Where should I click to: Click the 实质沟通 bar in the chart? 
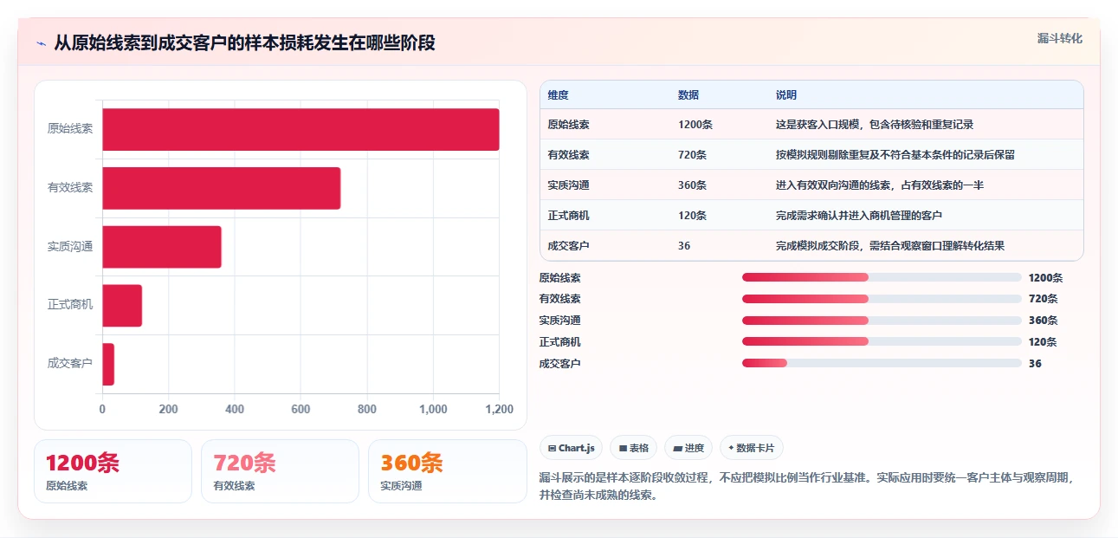(162, 247)
